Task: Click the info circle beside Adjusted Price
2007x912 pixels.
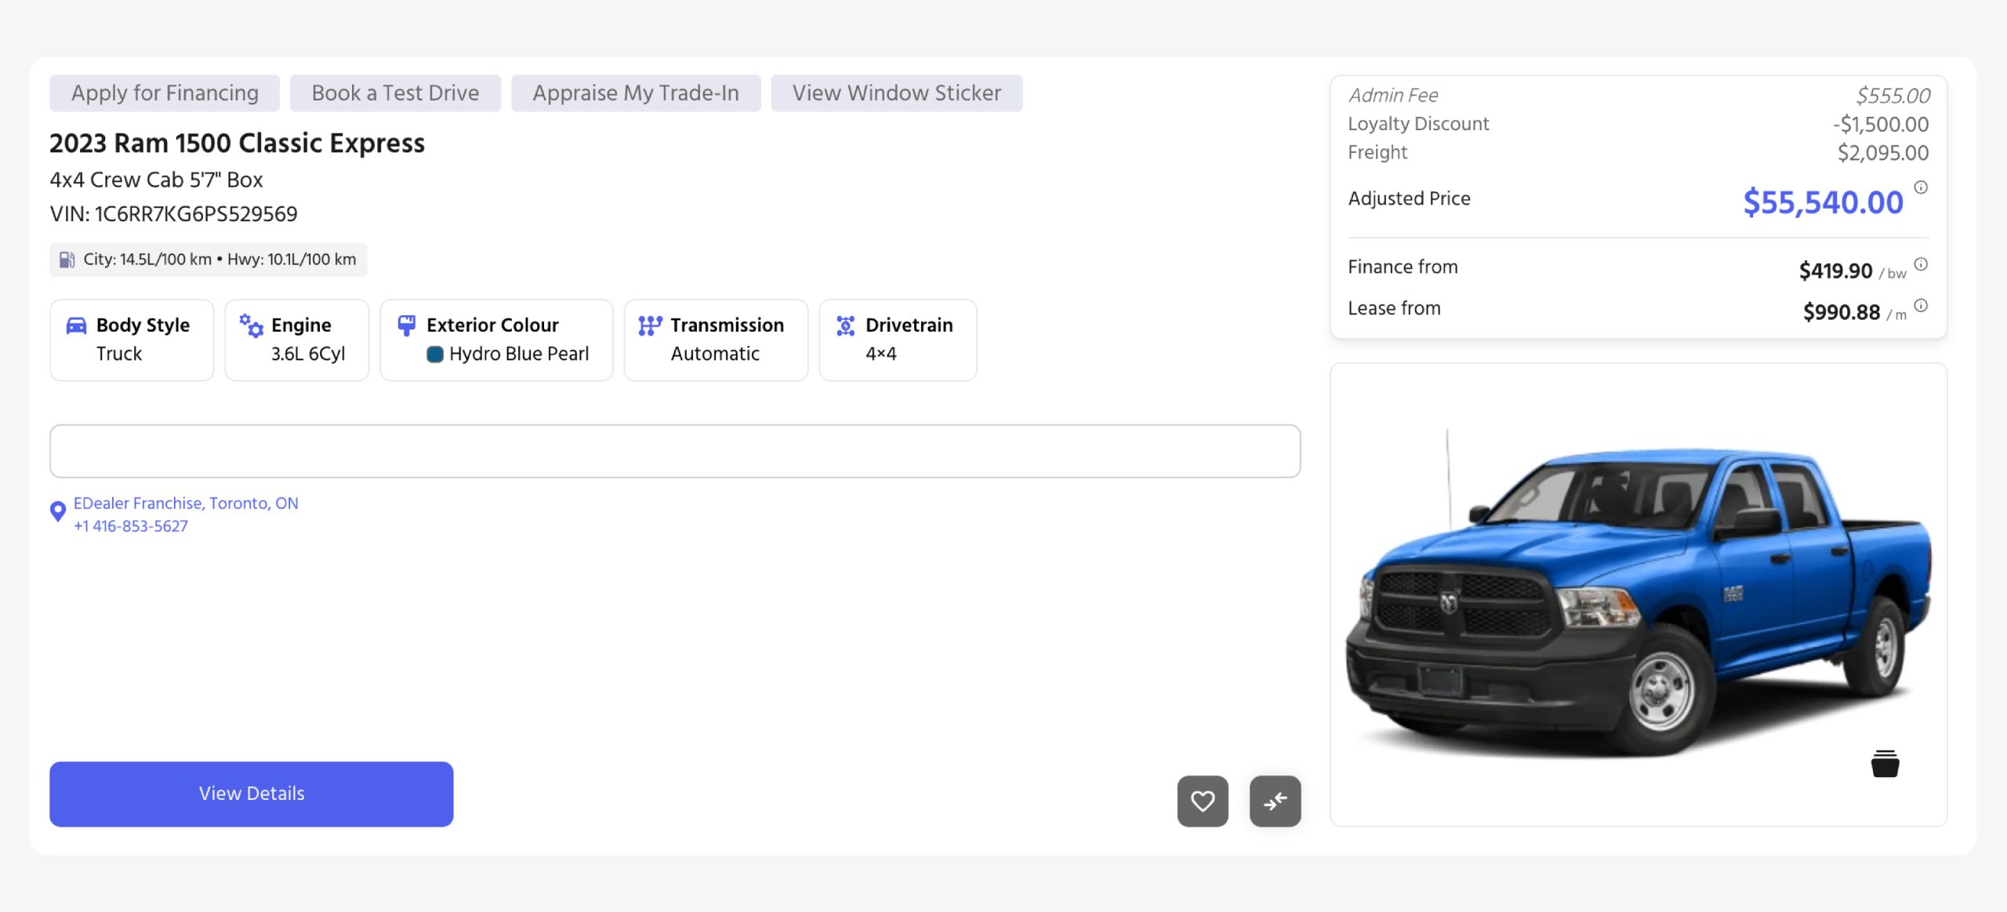Action: 1919,187
